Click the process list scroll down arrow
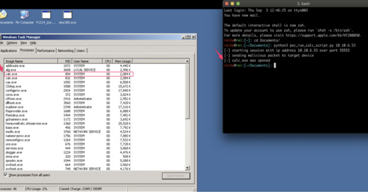This screenshot has height=192, width=368. click(x=187, y=168)
